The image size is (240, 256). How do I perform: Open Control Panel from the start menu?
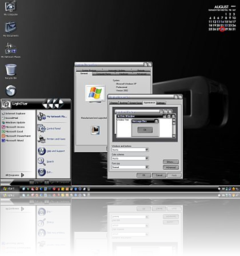point(49,129)
